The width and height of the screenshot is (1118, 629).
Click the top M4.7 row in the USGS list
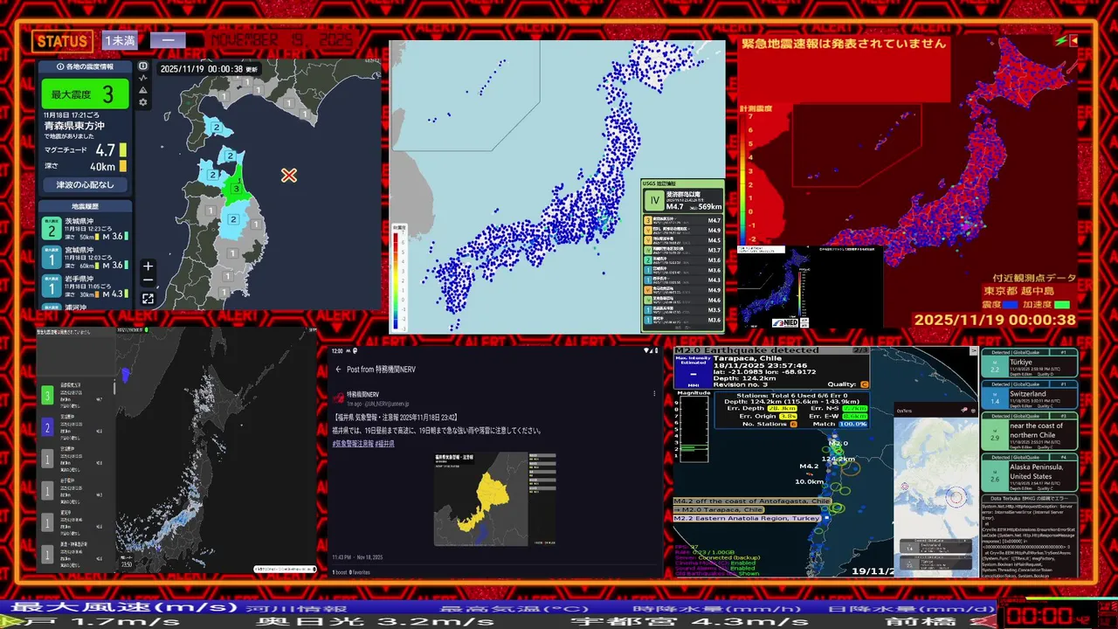pyautogui.click(x=683, y=221)
